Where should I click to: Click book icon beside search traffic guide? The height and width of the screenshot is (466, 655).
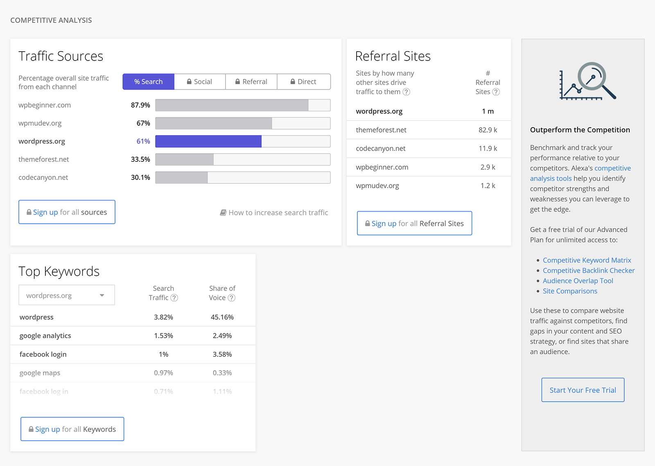tap(223, 213)
